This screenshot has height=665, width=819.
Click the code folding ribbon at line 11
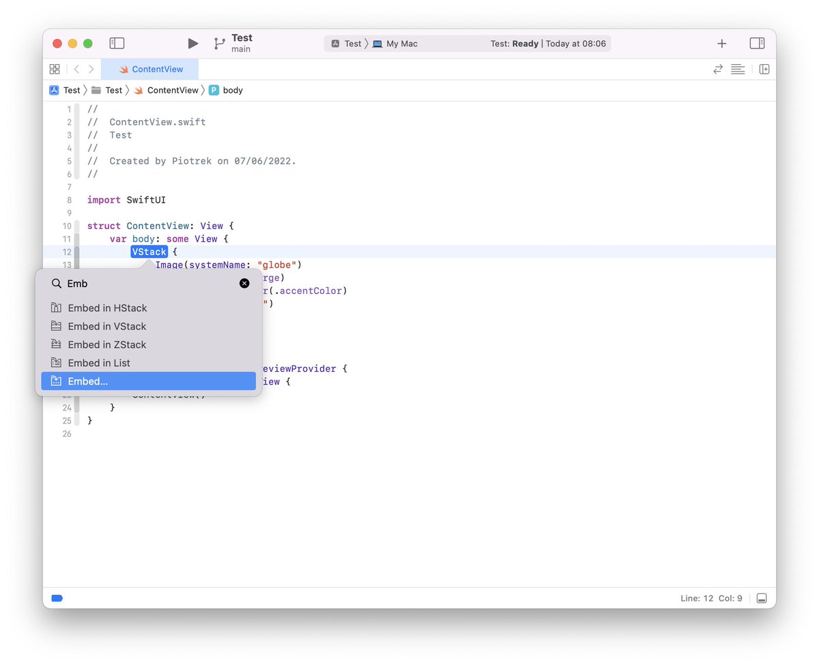pos(77,239)
